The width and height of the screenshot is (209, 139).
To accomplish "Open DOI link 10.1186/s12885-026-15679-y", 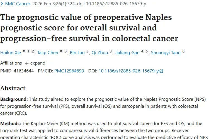I will click(x=128, y=71).
